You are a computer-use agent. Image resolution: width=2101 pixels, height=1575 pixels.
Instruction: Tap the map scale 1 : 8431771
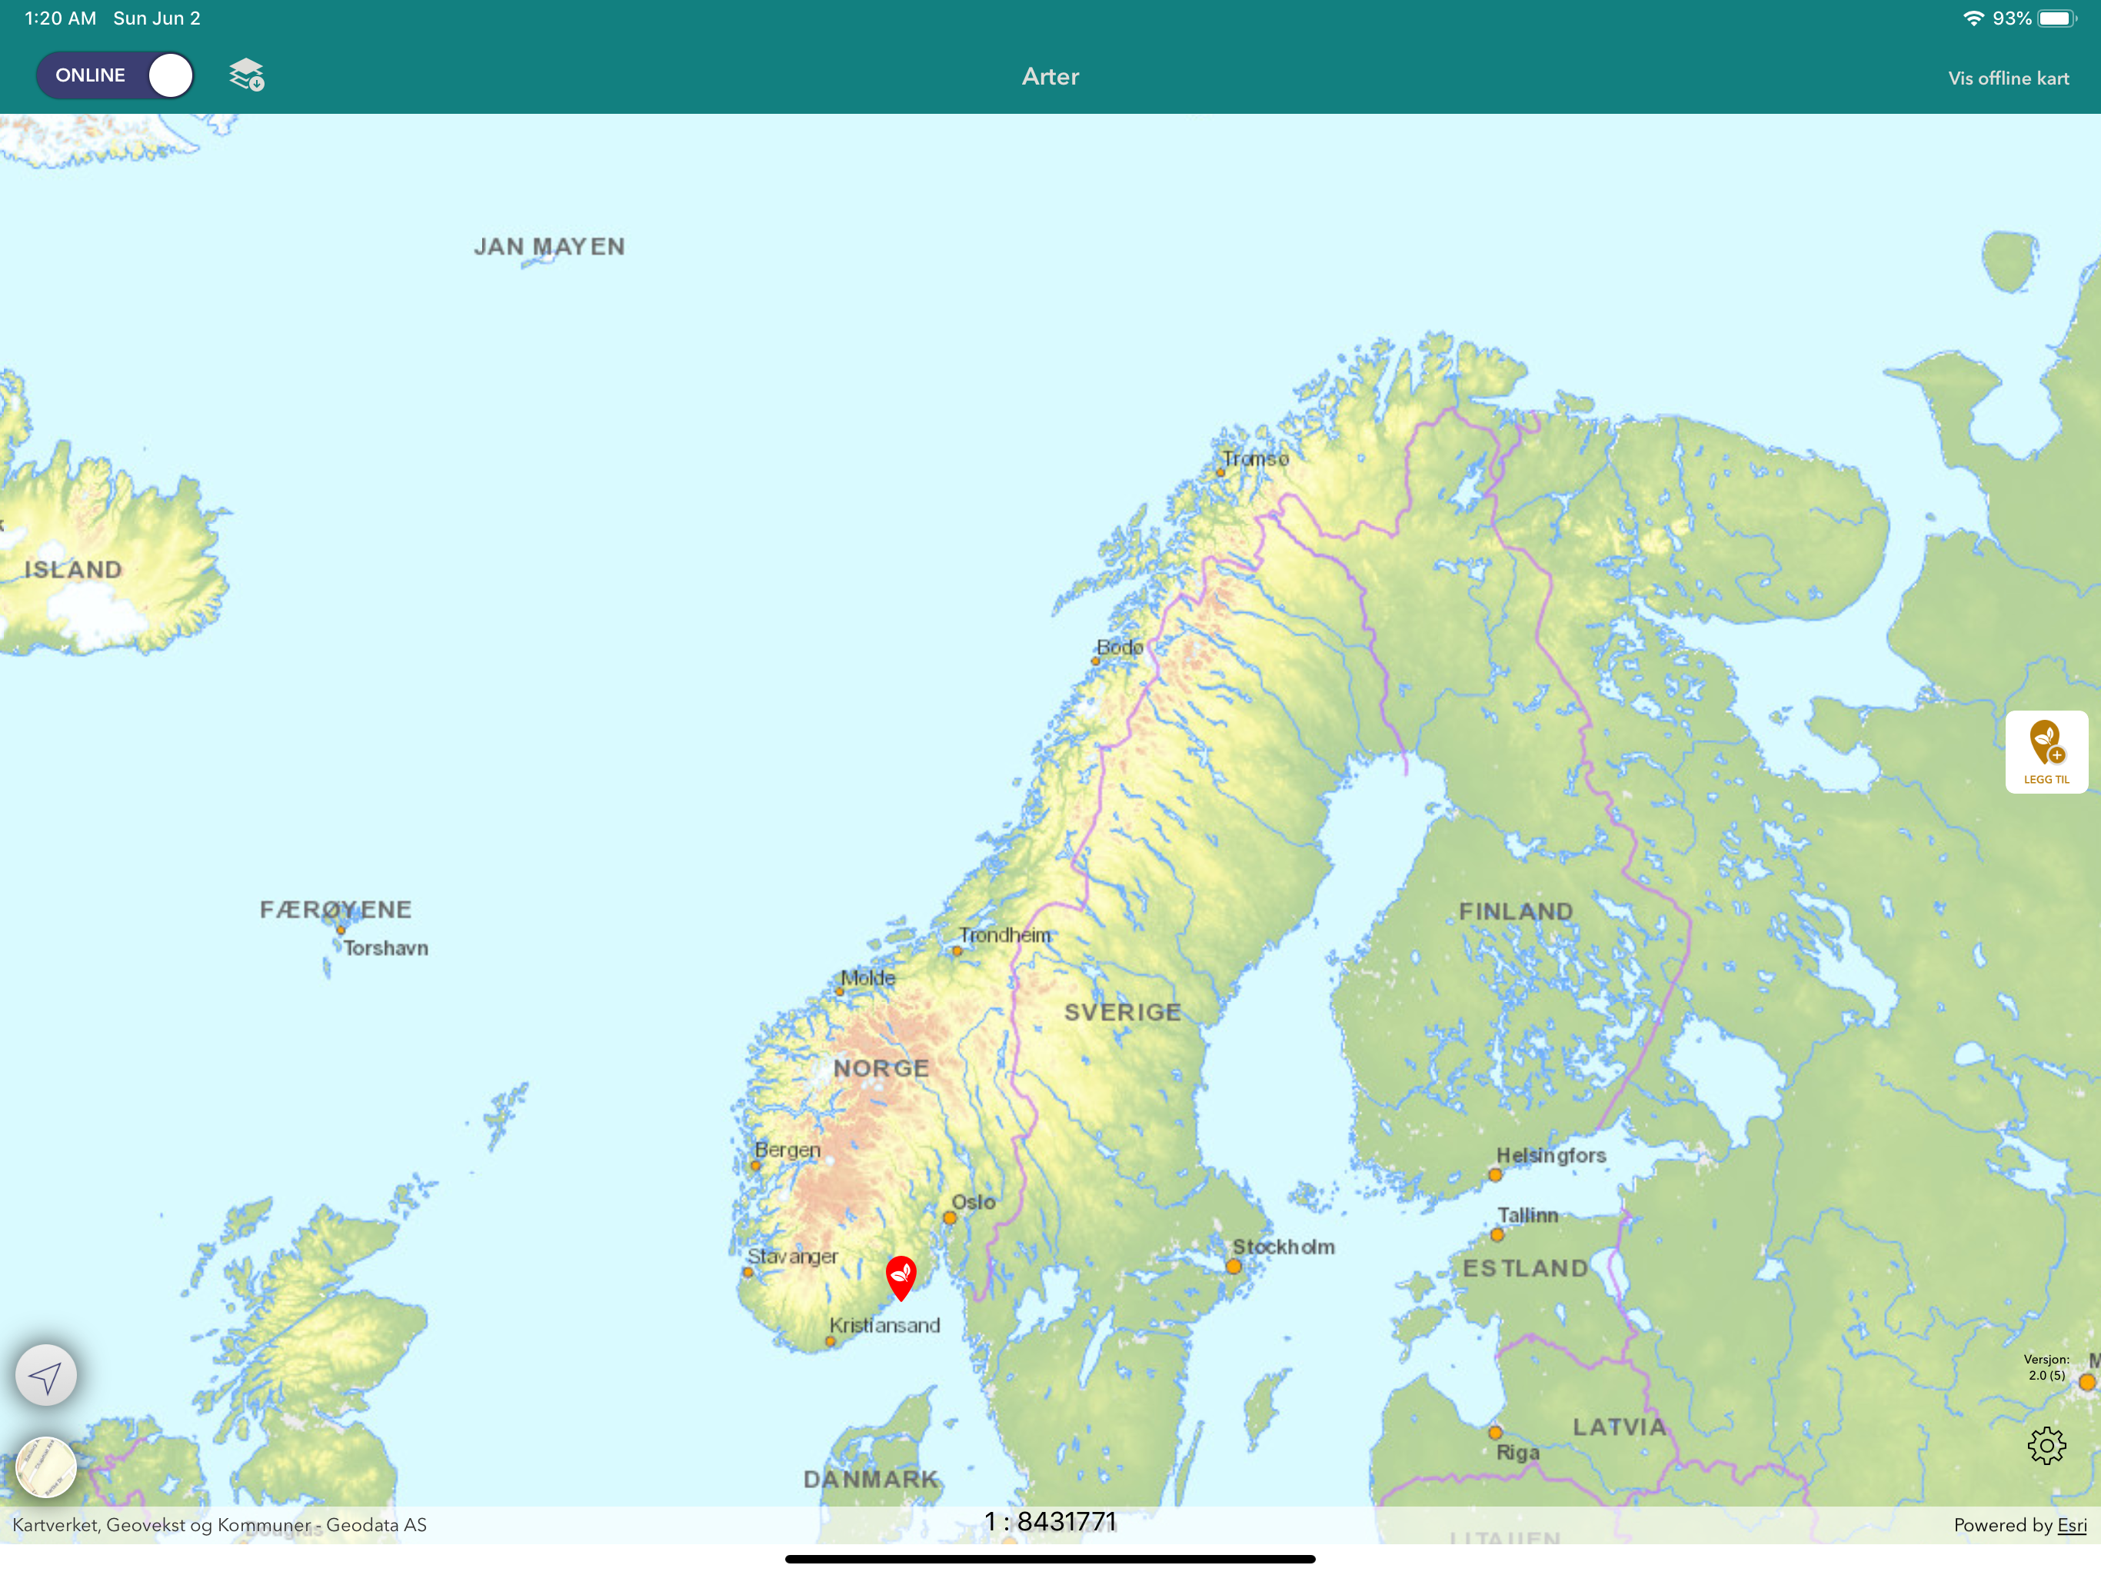(1050, 1522)
